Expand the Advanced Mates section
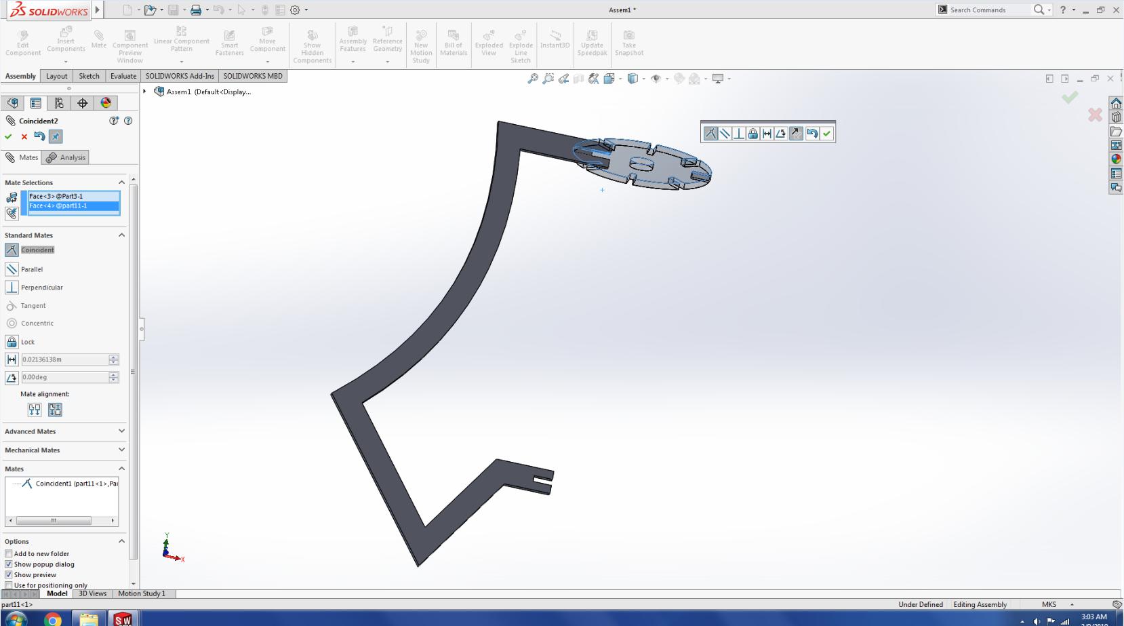Viewport: 1124px width, 626px height. click(122, 431)
